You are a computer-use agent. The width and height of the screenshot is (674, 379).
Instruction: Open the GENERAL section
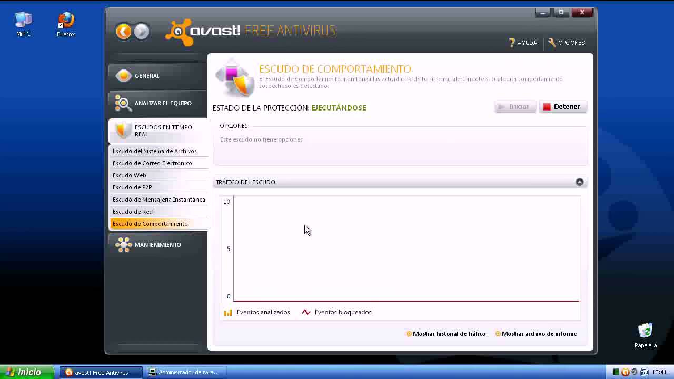tap(158, 76)
